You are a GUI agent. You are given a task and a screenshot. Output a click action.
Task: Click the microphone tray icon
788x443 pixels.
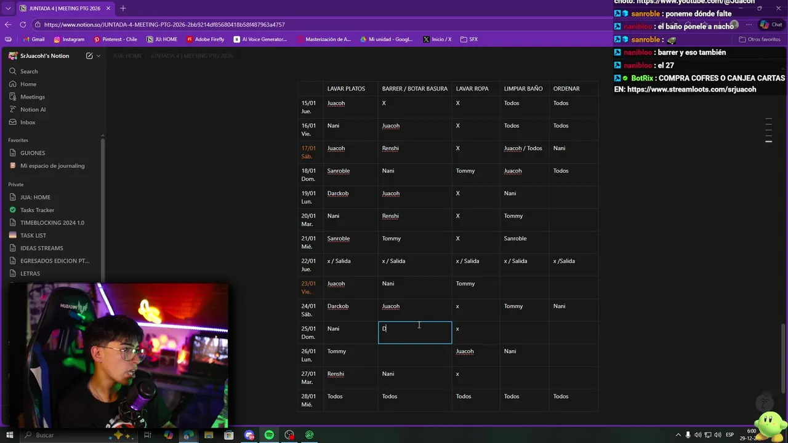(688, 435)
